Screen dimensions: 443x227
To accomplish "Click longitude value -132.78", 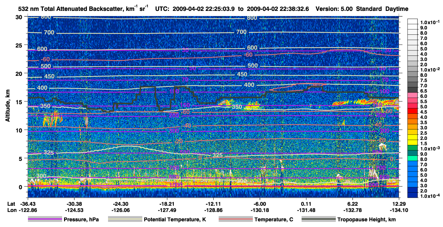I will 353,210.
